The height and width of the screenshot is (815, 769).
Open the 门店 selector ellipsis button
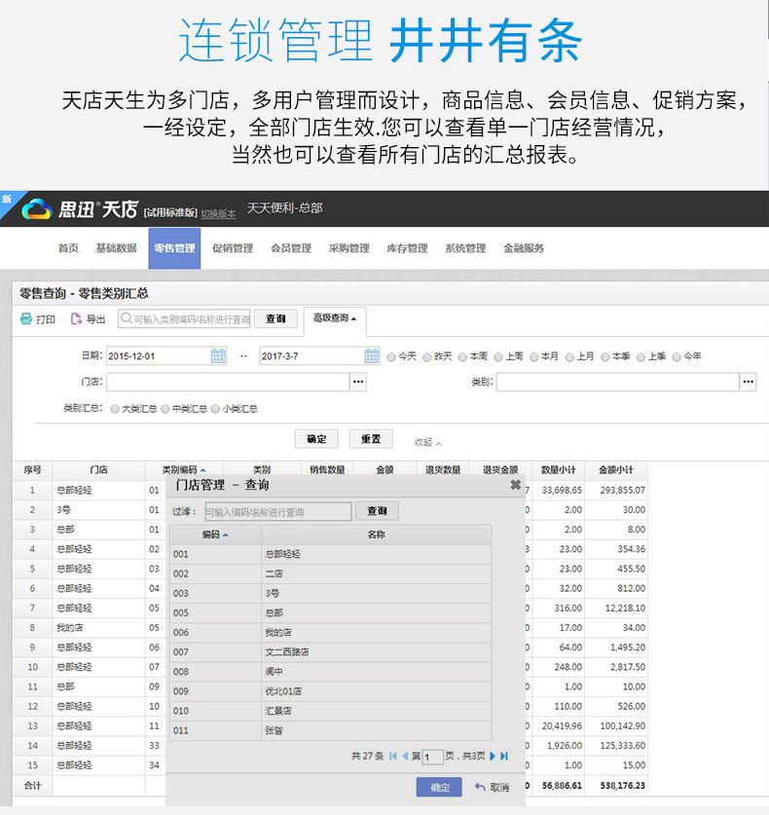coord(358,383)
